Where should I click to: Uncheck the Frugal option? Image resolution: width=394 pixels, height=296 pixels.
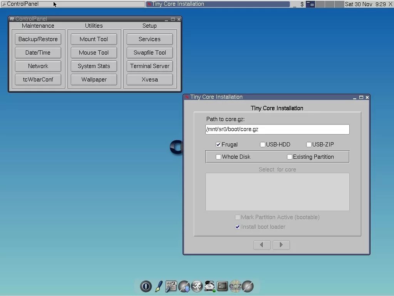click(x=218, y=145)
